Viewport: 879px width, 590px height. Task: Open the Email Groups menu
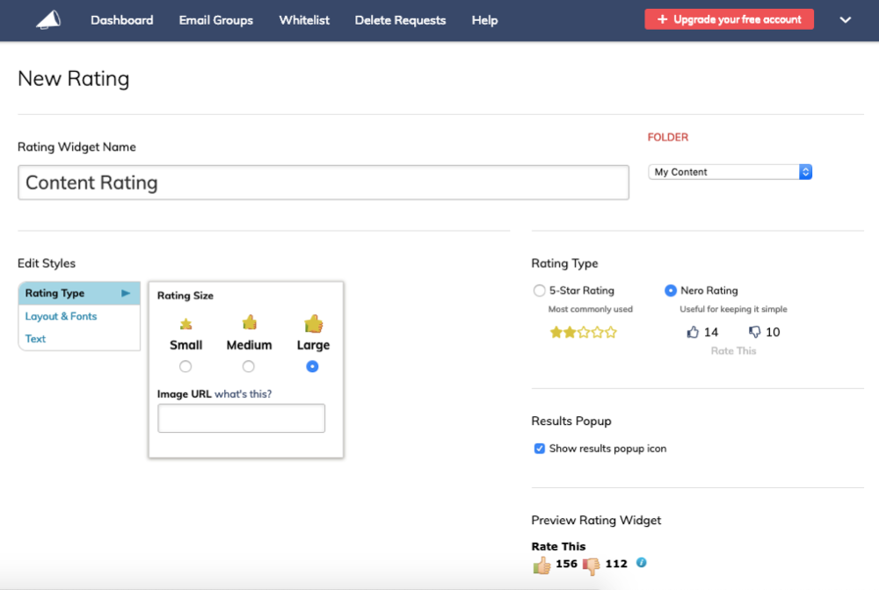(215, 20)
